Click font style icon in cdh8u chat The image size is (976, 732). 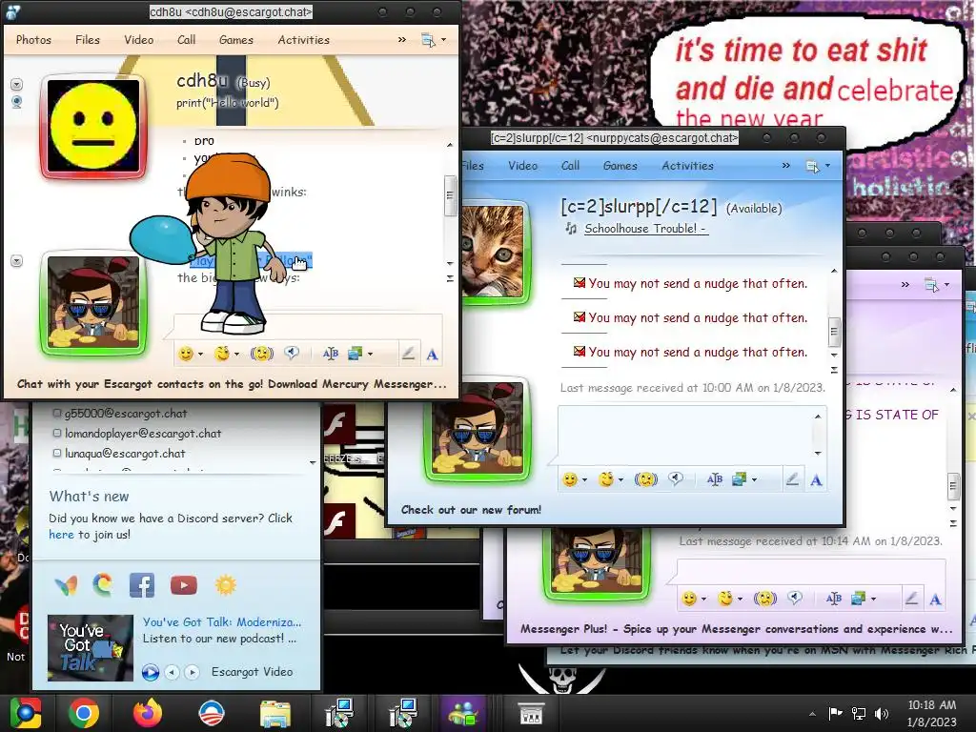(331, 354)
